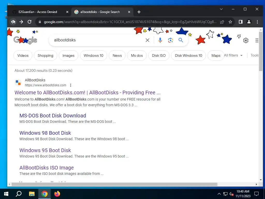This screenshot has width=265, height=199.
Task: Open the search Tools options
Action: [255, 55]
